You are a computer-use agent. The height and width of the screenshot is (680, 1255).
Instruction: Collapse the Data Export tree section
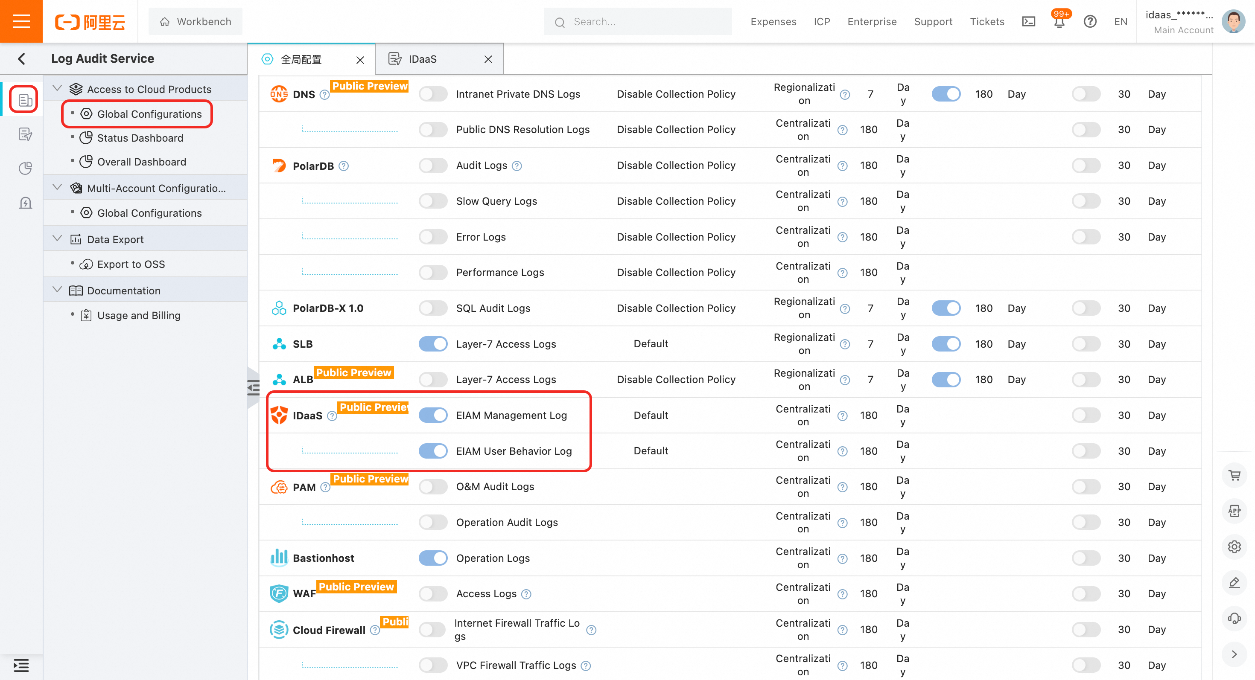coord(57,239)
